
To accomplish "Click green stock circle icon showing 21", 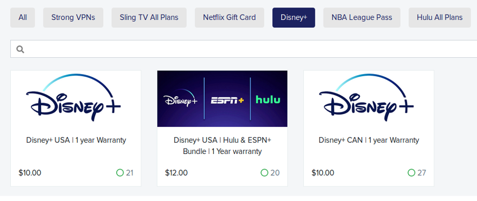I will [x=120, y=173].
